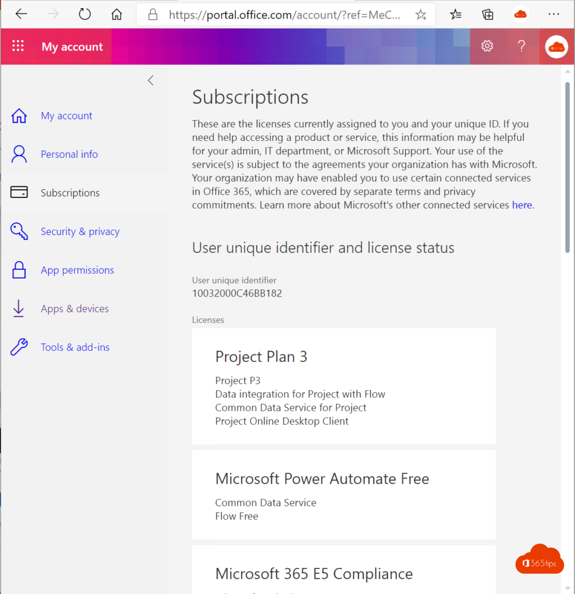Click 'User unique identifier and license status' heading

pyautogui.click(x=323, y=248)
